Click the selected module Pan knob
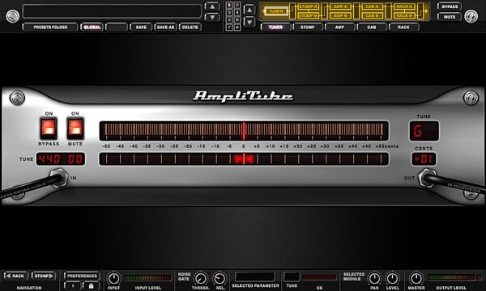 pyautogui.click(x=374, y=279)
